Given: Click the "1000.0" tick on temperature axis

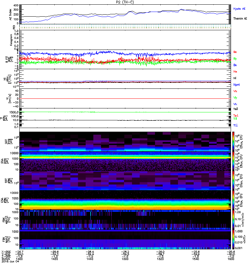Looking at the screenshot, I should pyautogui.click(x=14, y=112).
